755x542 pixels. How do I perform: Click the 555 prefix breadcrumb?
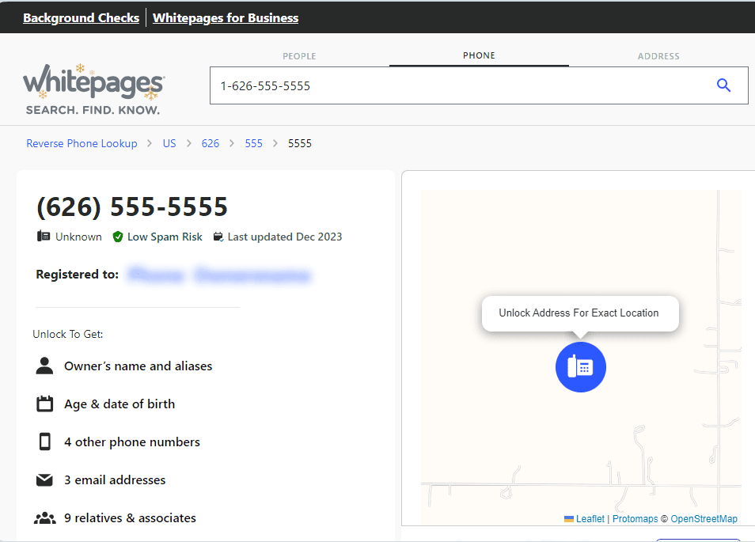[x=254, y=143]
